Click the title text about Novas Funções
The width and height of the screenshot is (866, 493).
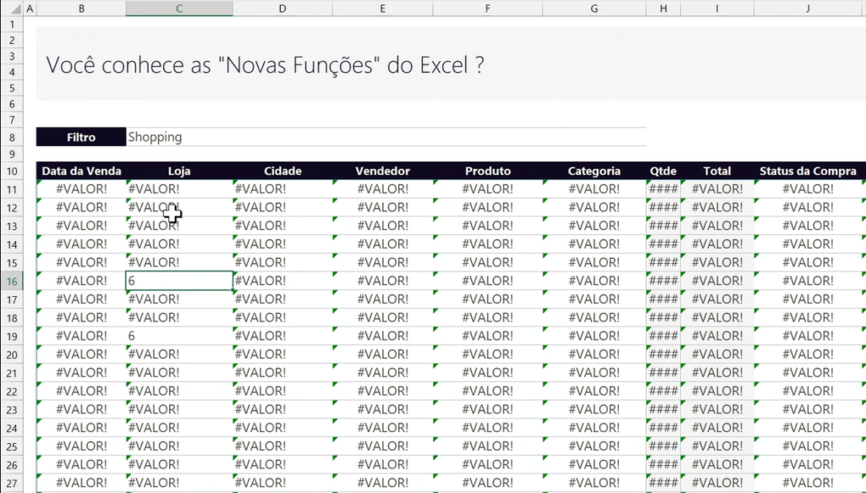coord(265,65)
